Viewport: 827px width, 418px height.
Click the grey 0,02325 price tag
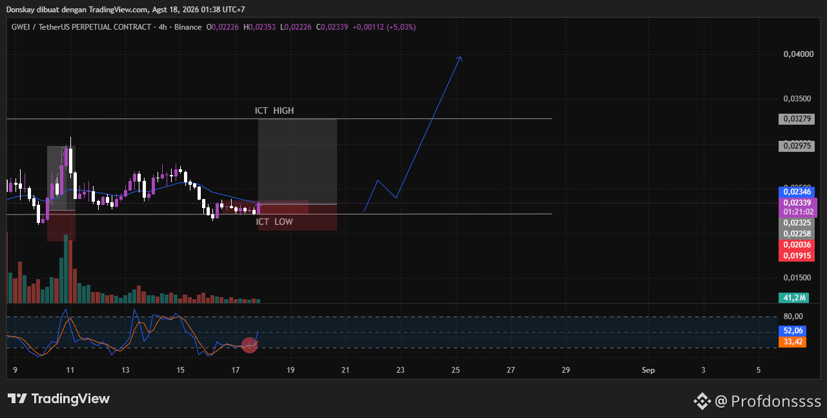tap(798, 223)
